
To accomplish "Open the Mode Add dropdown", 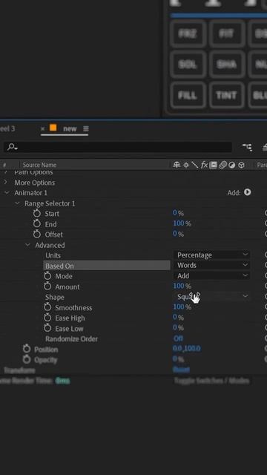I will tap(211, 275).
